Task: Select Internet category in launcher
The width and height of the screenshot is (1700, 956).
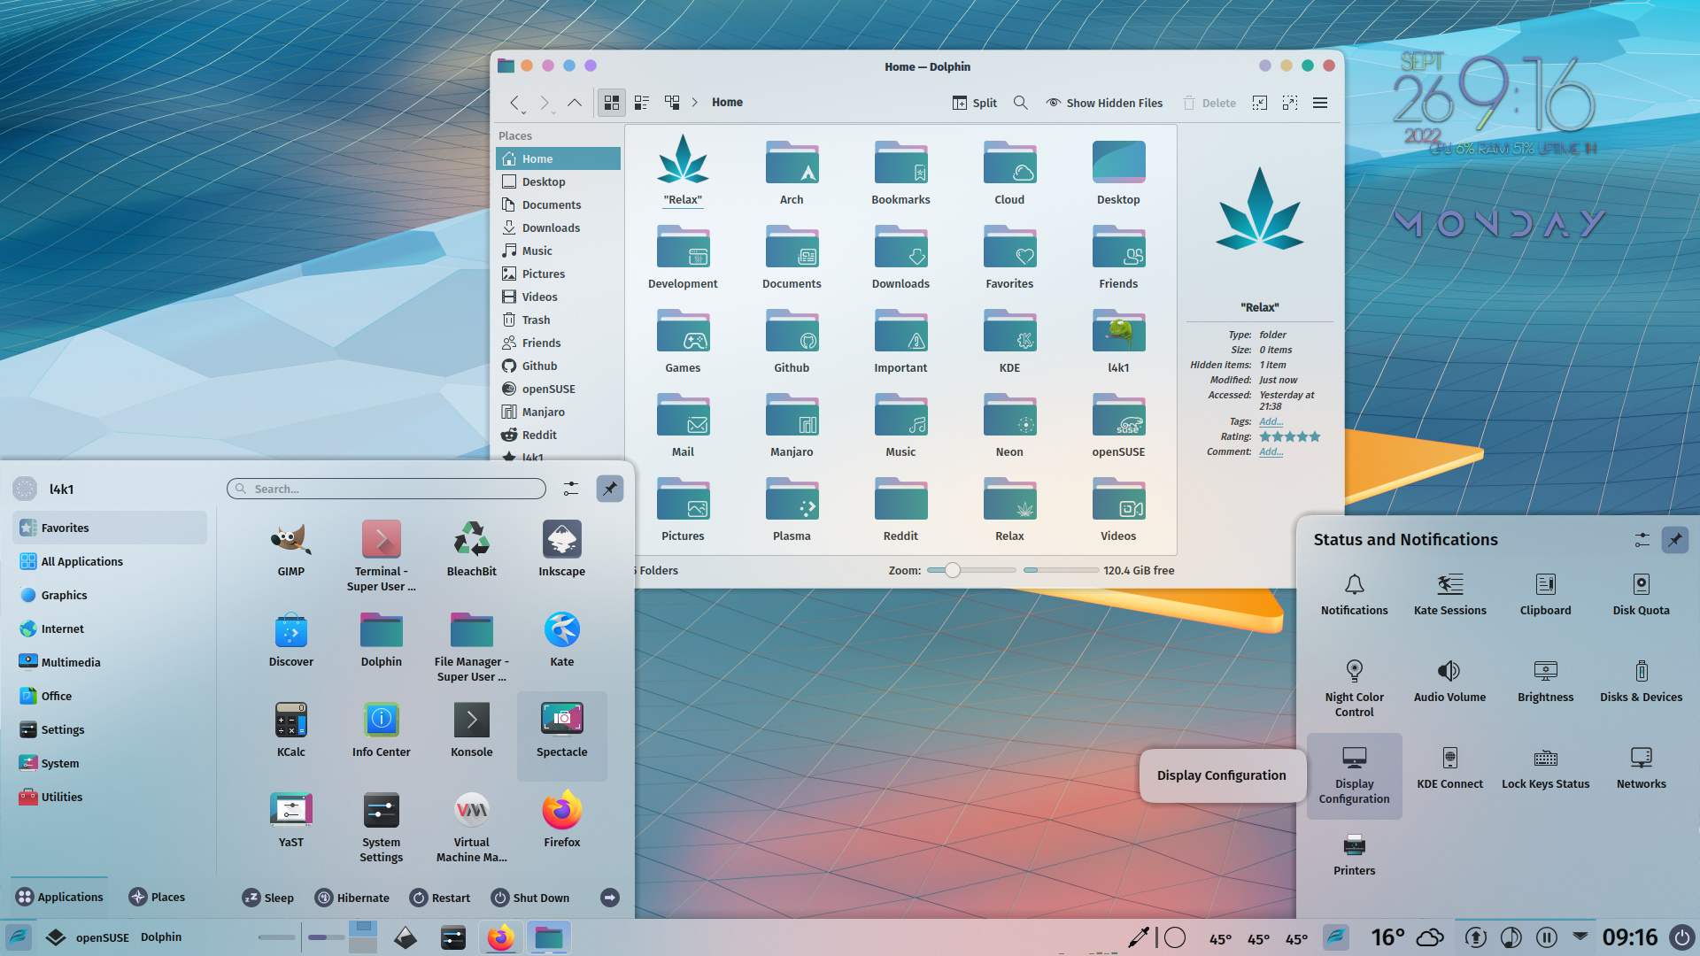Action: [x=110, y=628]
